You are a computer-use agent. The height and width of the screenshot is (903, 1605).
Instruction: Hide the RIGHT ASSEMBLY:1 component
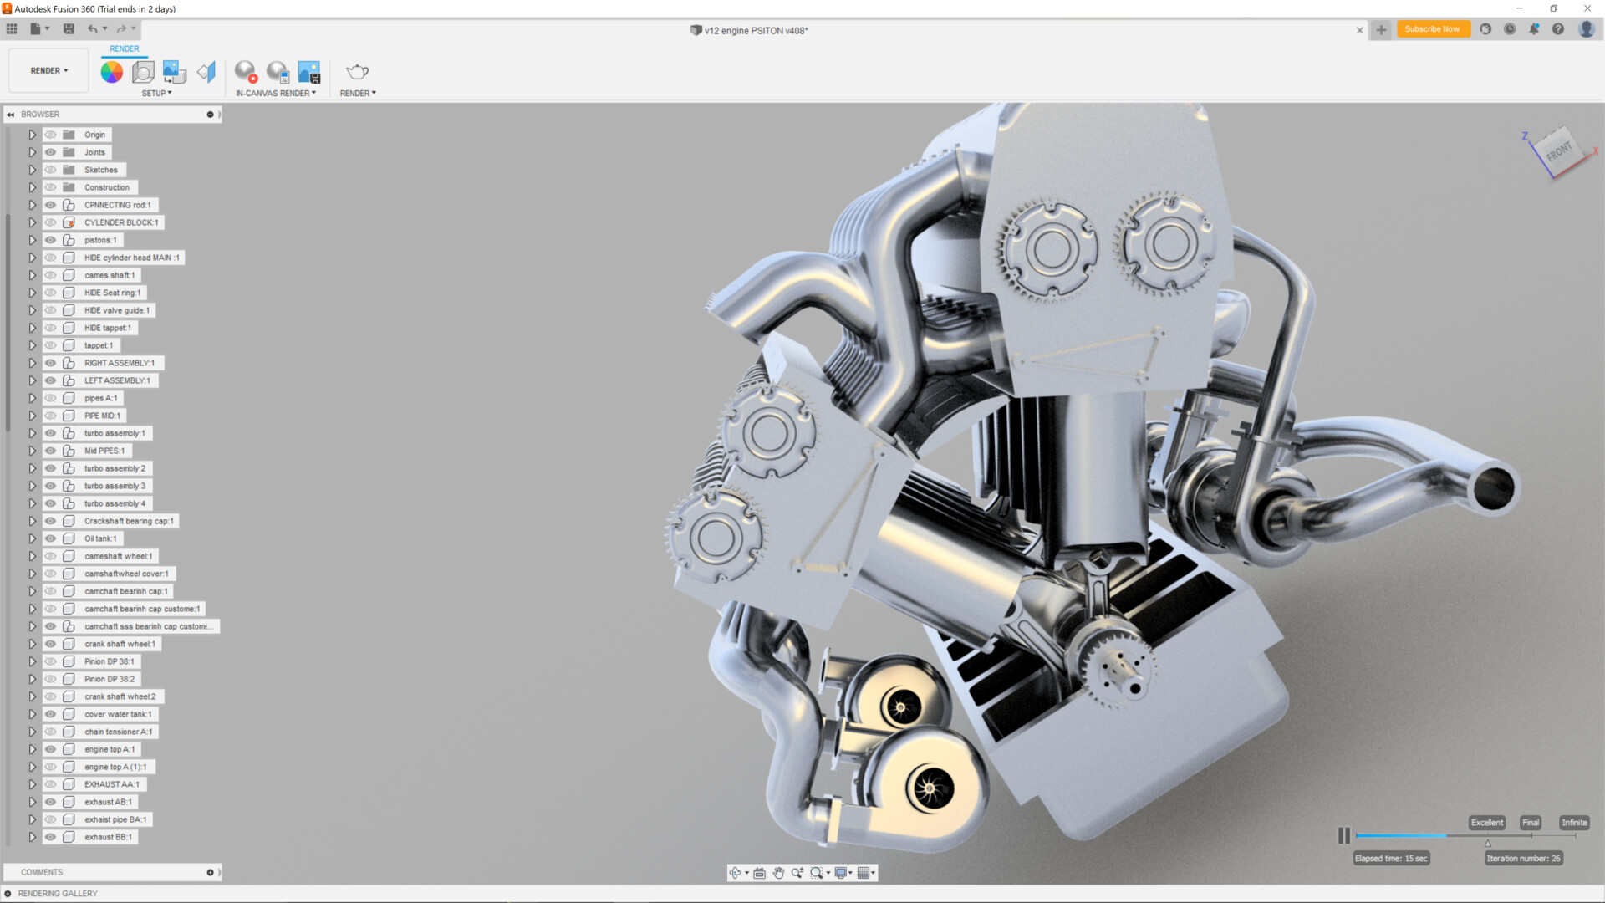point(50,363)
